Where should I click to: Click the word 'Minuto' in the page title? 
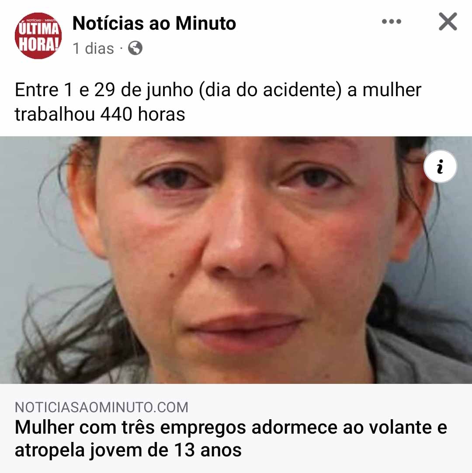point(206,23)
